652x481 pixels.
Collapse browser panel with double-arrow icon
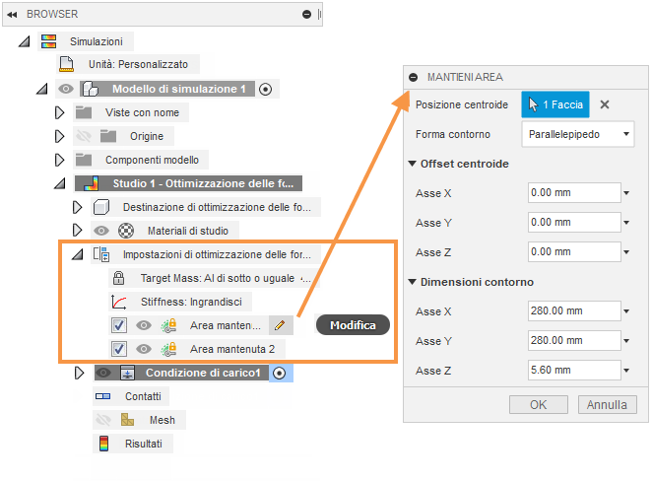(13, 15)
